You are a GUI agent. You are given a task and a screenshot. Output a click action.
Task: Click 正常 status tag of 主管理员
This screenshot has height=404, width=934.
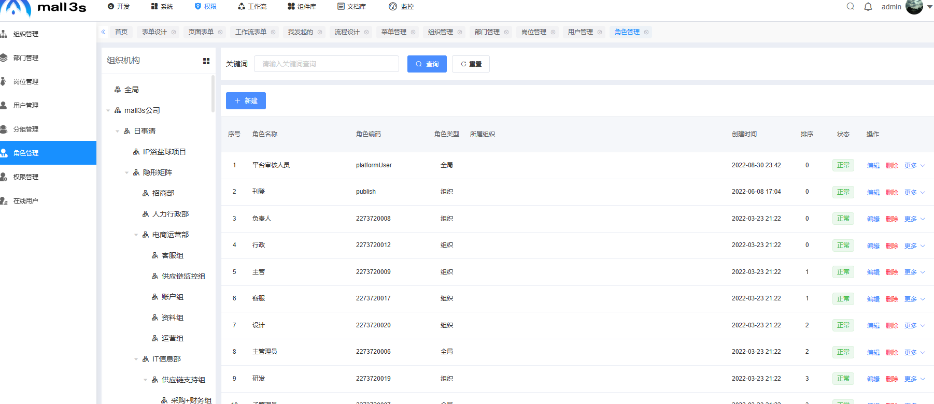click(843, 352)
